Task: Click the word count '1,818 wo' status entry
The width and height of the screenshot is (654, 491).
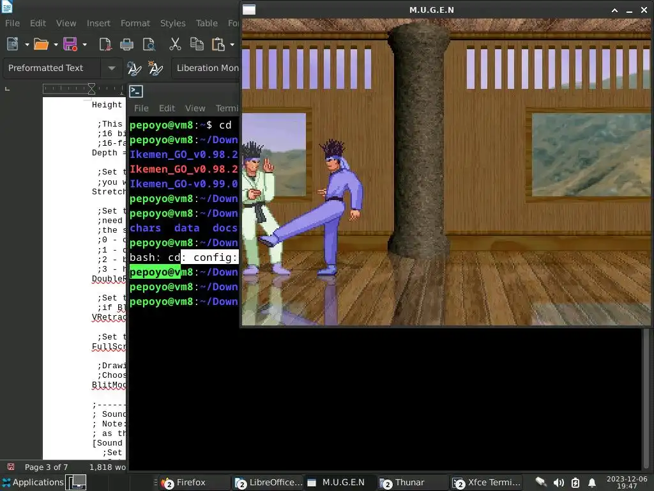Action: pyautogui.click(x=107, y=467)
